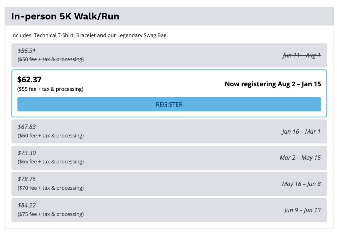Click the In-person 5K Walk/Run heading

point(65,16)
